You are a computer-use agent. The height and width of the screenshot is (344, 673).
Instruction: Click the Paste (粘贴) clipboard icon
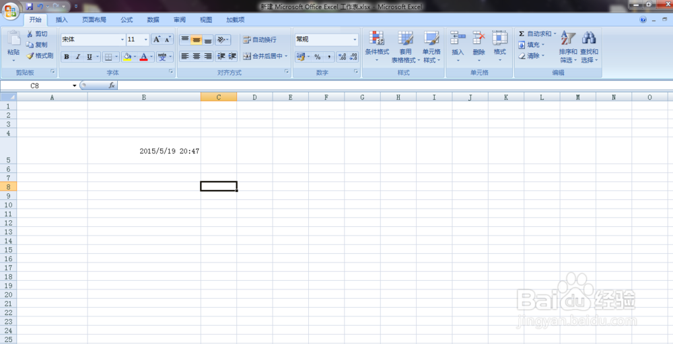[13, 38]
